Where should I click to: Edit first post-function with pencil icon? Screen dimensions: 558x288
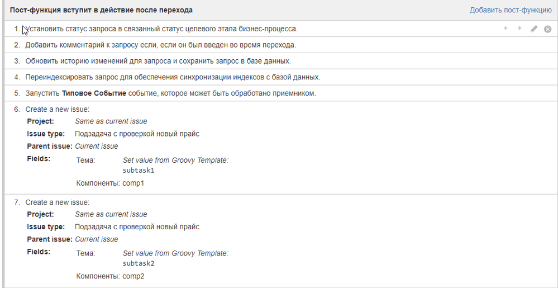click(x=533, y=29)
